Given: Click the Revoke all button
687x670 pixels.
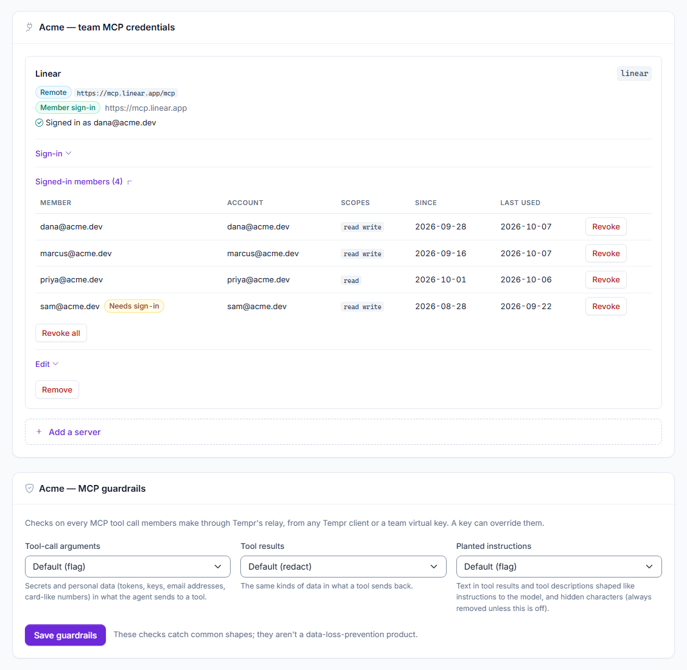Looking at the screenshot, I should coord(61,333).
